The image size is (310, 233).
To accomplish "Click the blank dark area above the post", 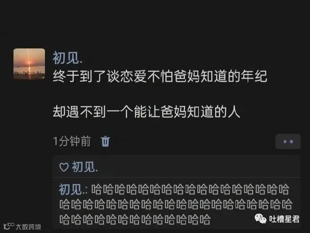I will click(155, 23).
